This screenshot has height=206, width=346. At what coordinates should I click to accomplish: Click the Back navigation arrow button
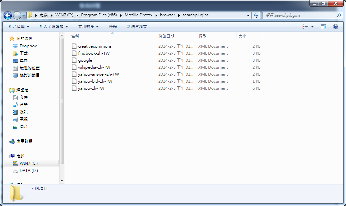8,15
